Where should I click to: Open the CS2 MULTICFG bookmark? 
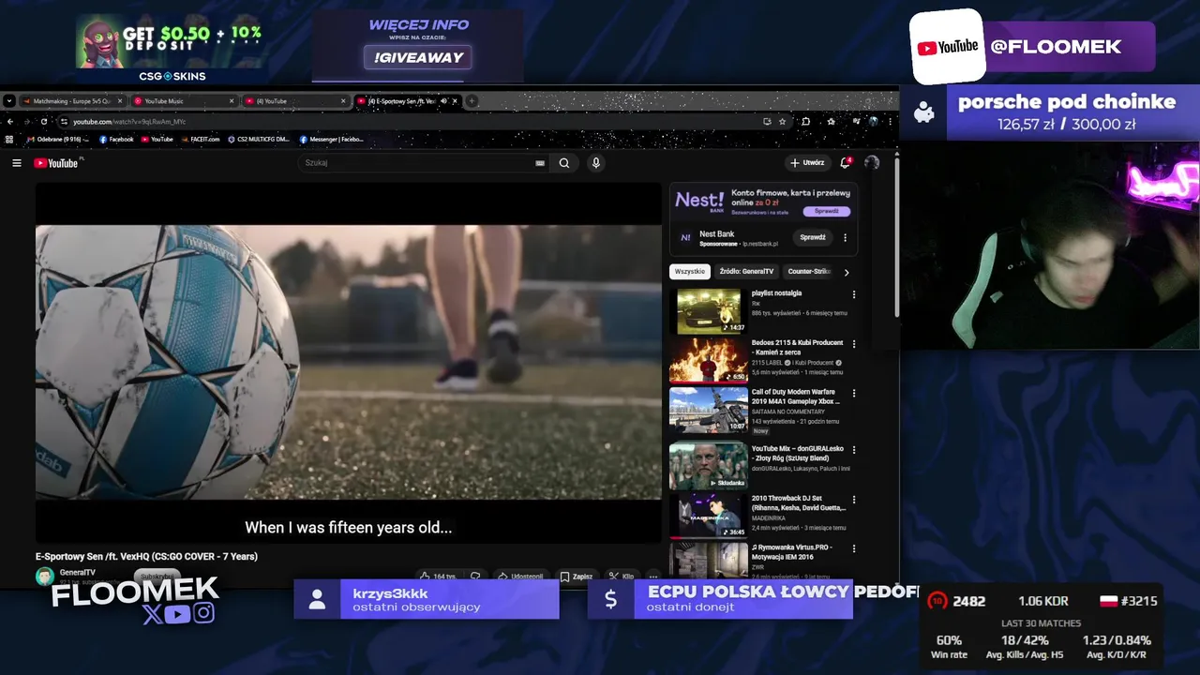[259, 140]
